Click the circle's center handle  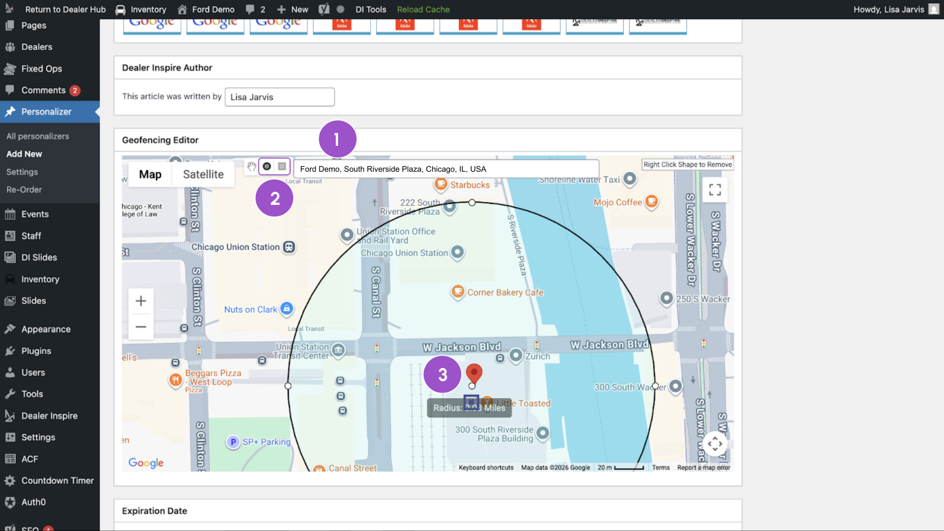(x=472, y=386)
